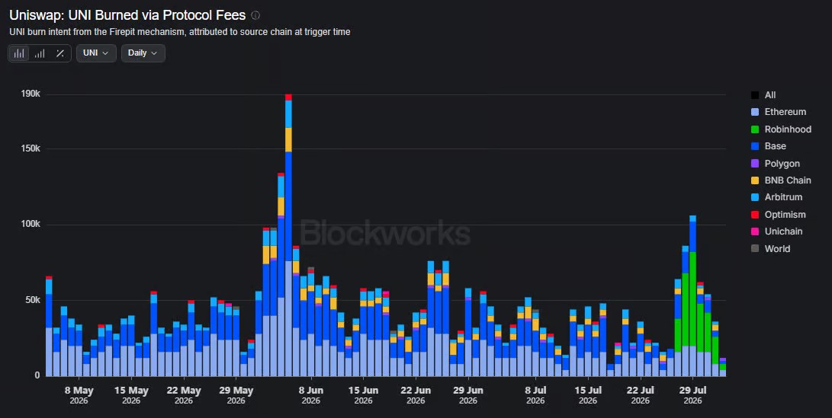
Task: Select the stacked bar chart view icon
Action: (19, 53)
